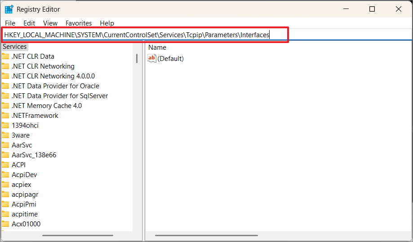Select the .NET Memory Cache 4.0 label

[x=47, y=106]
